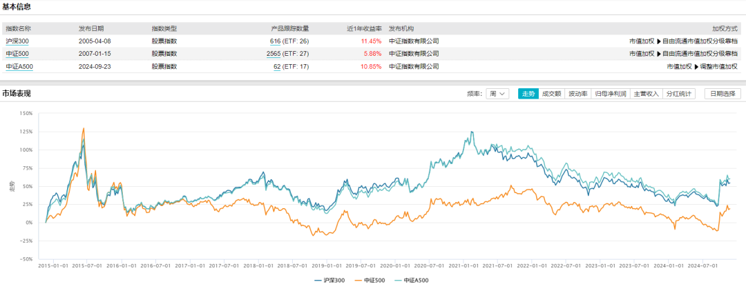
Task: Click the 基本信息 section title
Action: pos(16,6)
